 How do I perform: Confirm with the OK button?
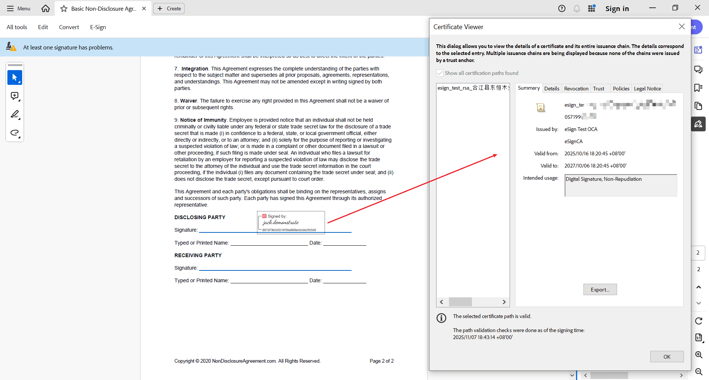point(667,357)
